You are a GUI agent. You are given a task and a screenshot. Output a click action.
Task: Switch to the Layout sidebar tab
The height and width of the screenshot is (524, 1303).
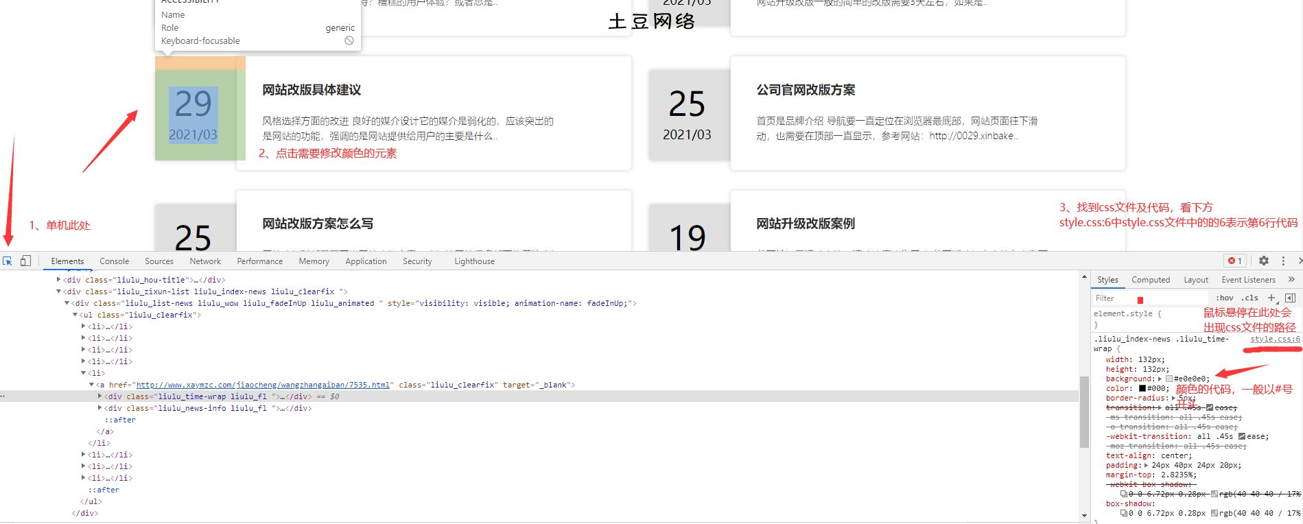click(1196, 280)
